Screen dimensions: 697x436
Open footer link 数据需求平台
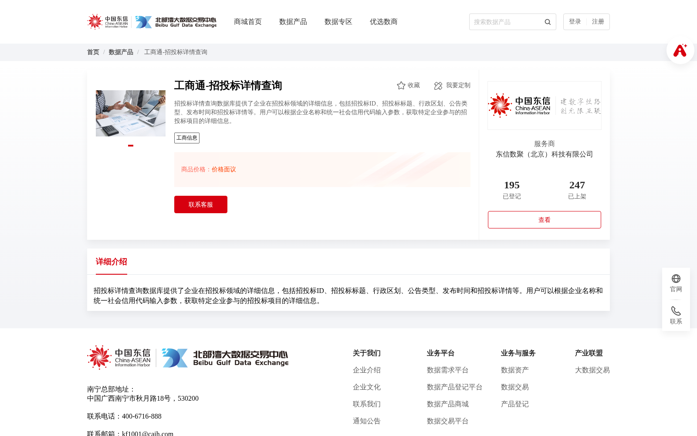point(448,370)
